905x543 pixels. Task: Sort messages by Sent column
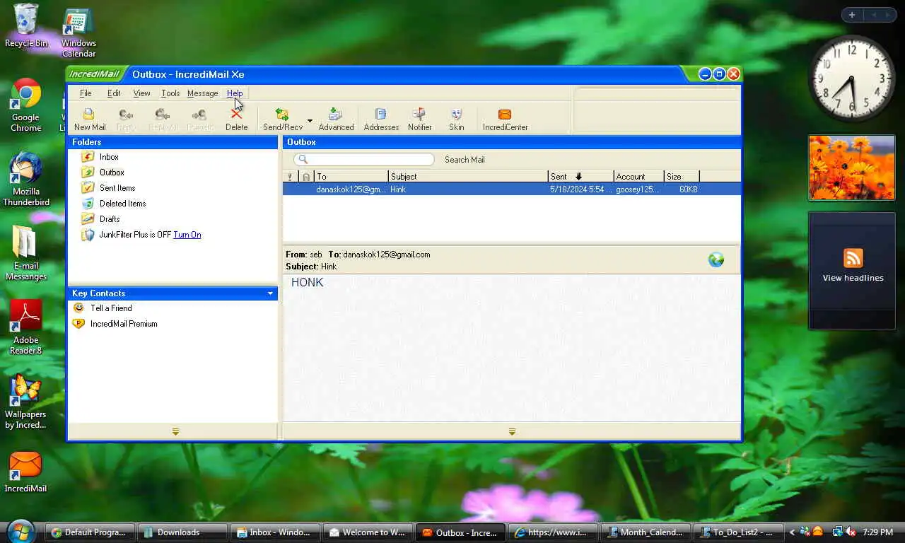pos(580,177)
